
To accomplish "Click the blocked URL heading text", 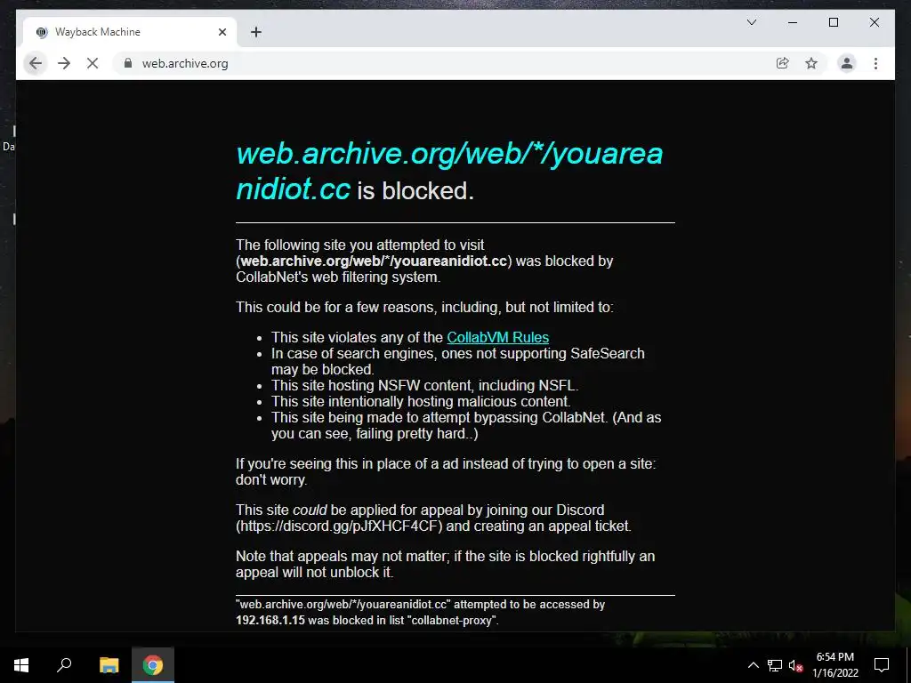I will [449, 172].
